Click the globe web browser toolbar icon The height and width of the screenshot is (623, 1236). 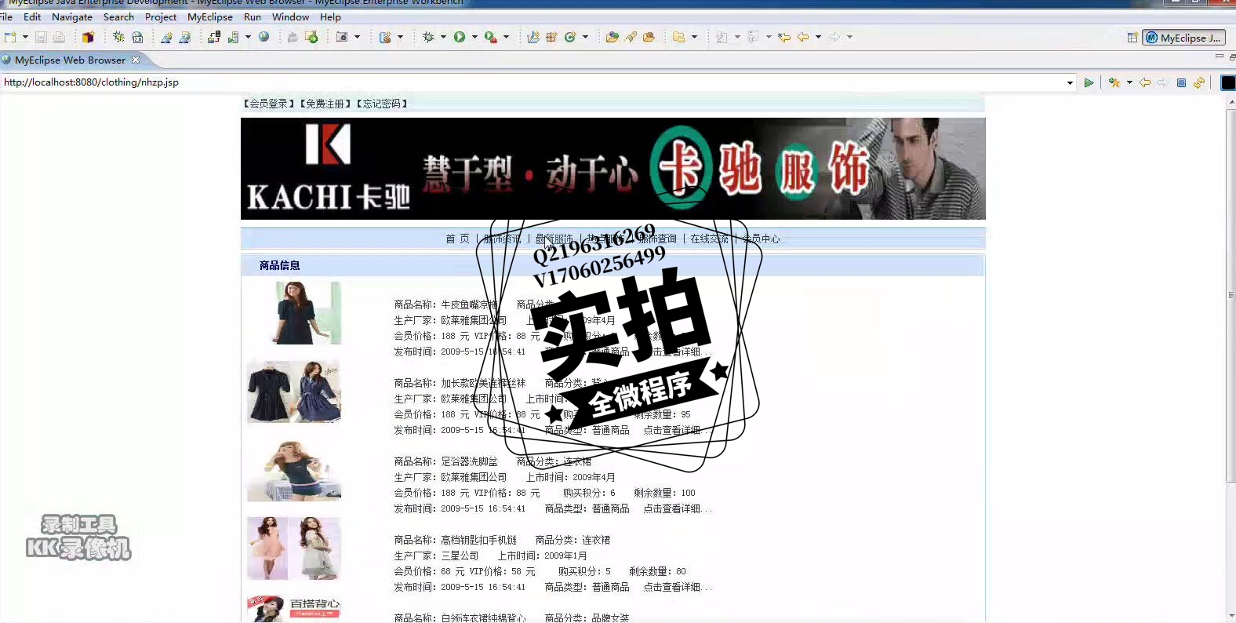click(x=264, y=37)
